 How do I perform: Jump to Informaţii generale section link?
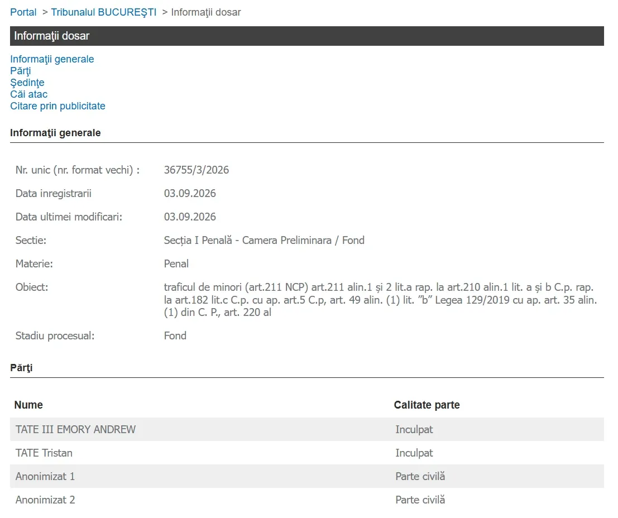(52, 59)
